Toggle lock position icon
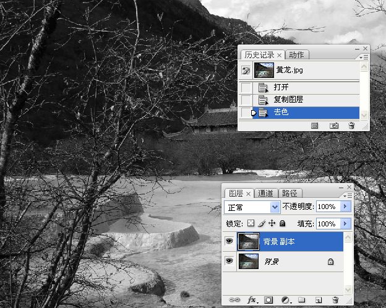386x308 pixels. (272, 223)
